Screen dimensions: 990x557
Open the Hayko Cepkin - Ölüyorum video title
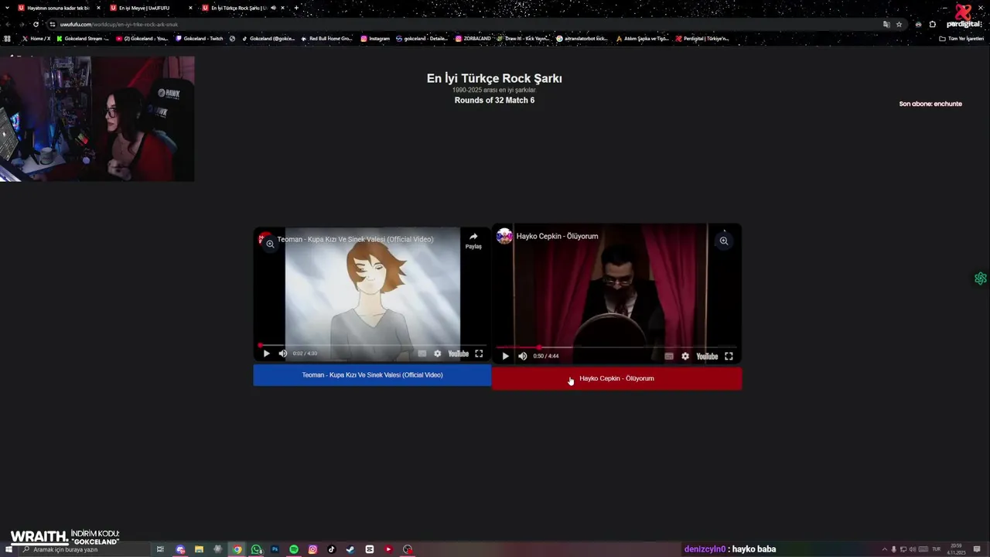557,236
